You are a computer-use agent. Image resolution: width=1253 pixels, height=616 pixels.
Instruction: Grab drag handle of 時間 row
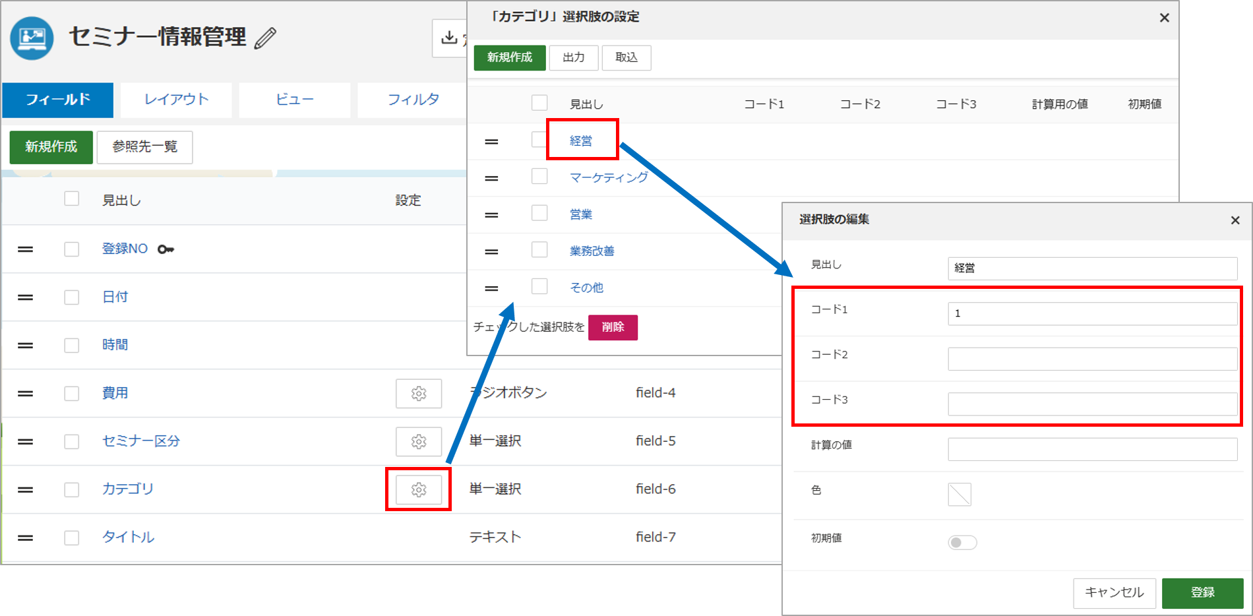tap(25, 346)
